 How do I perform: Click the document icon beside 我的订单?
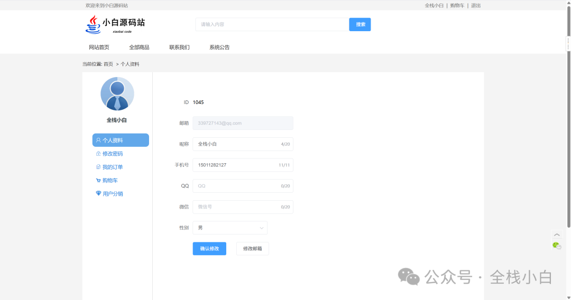pyautogui.click(x=98, y=167)
